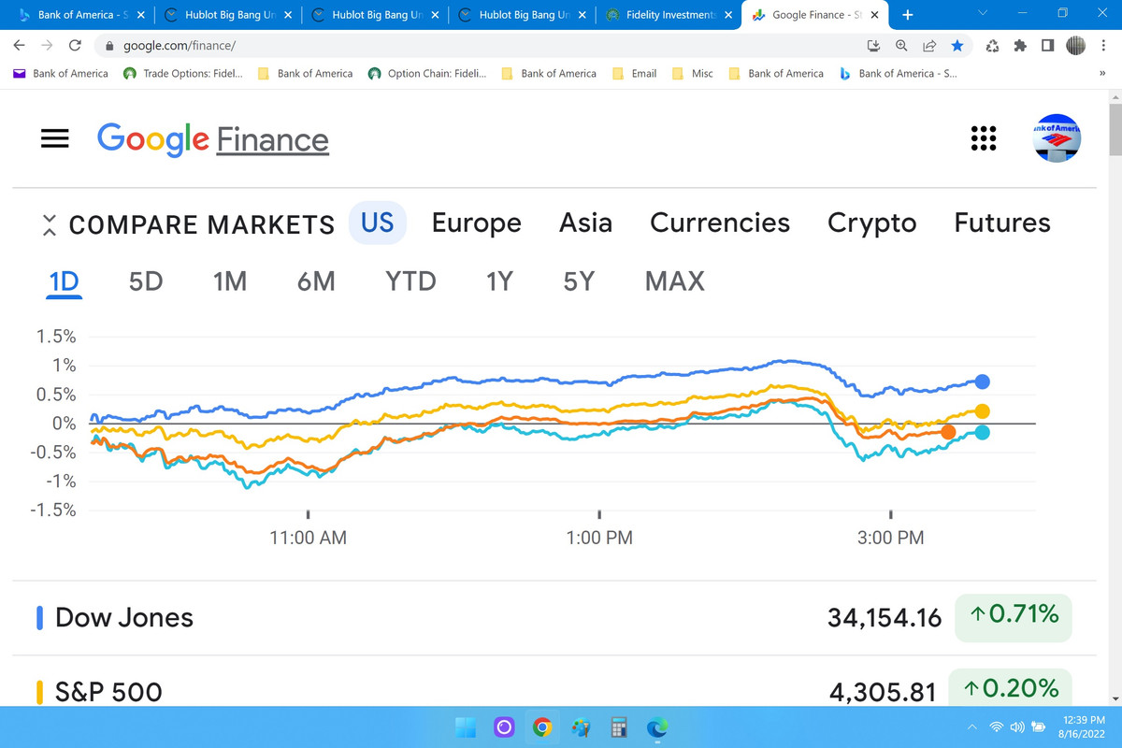The height and width of the screenshot is (748, 1122).
Task: Click the browser back arrow
Action: click(20, 45)
